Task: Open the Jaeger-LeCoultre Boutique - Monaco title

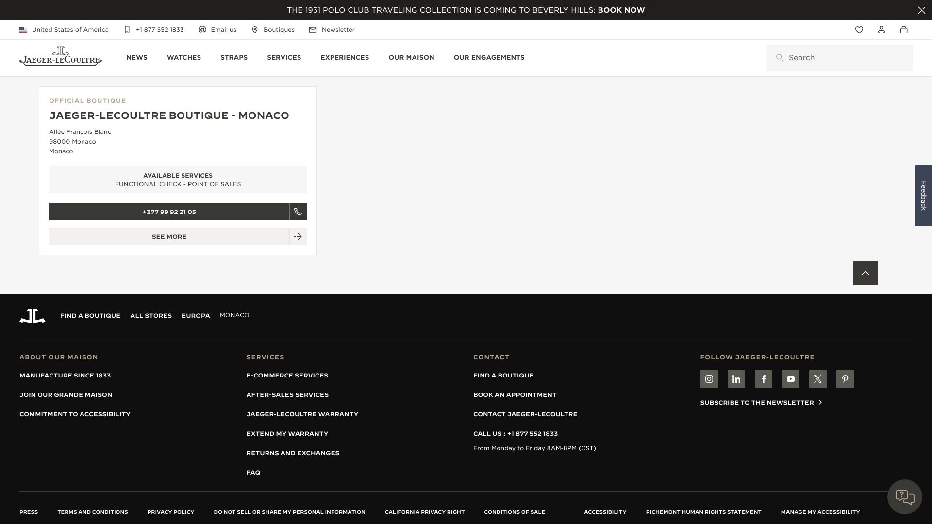Action: (169, 115)
